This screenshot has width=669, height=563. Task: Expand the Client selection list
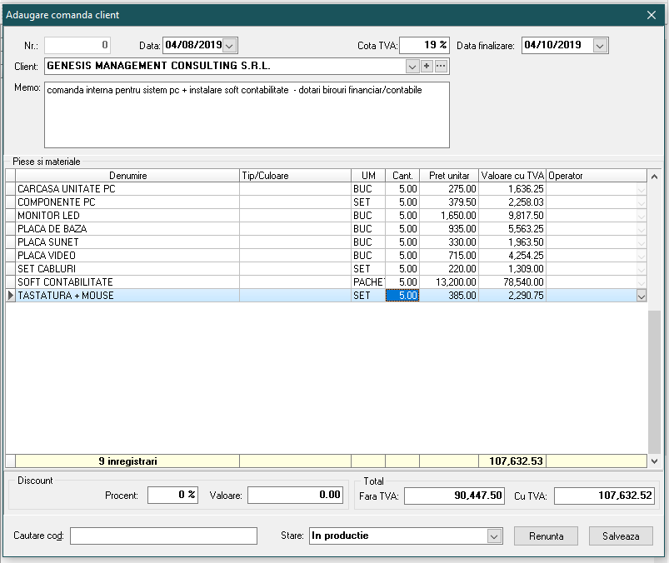click(x=412, y=66)
